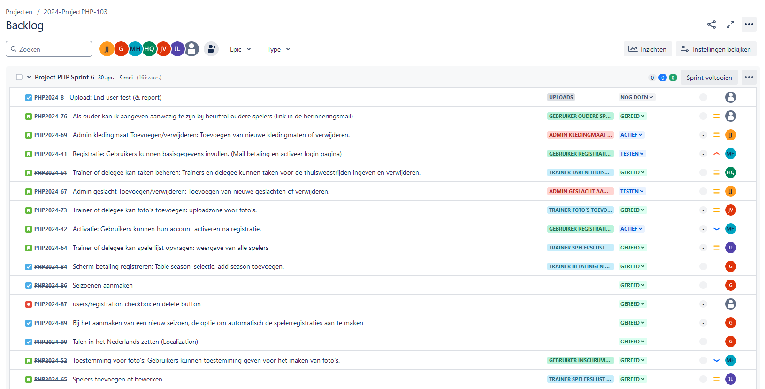Click the bug icon of PHP2024-87
The image size is (765, 389).
tap(29, 304)
